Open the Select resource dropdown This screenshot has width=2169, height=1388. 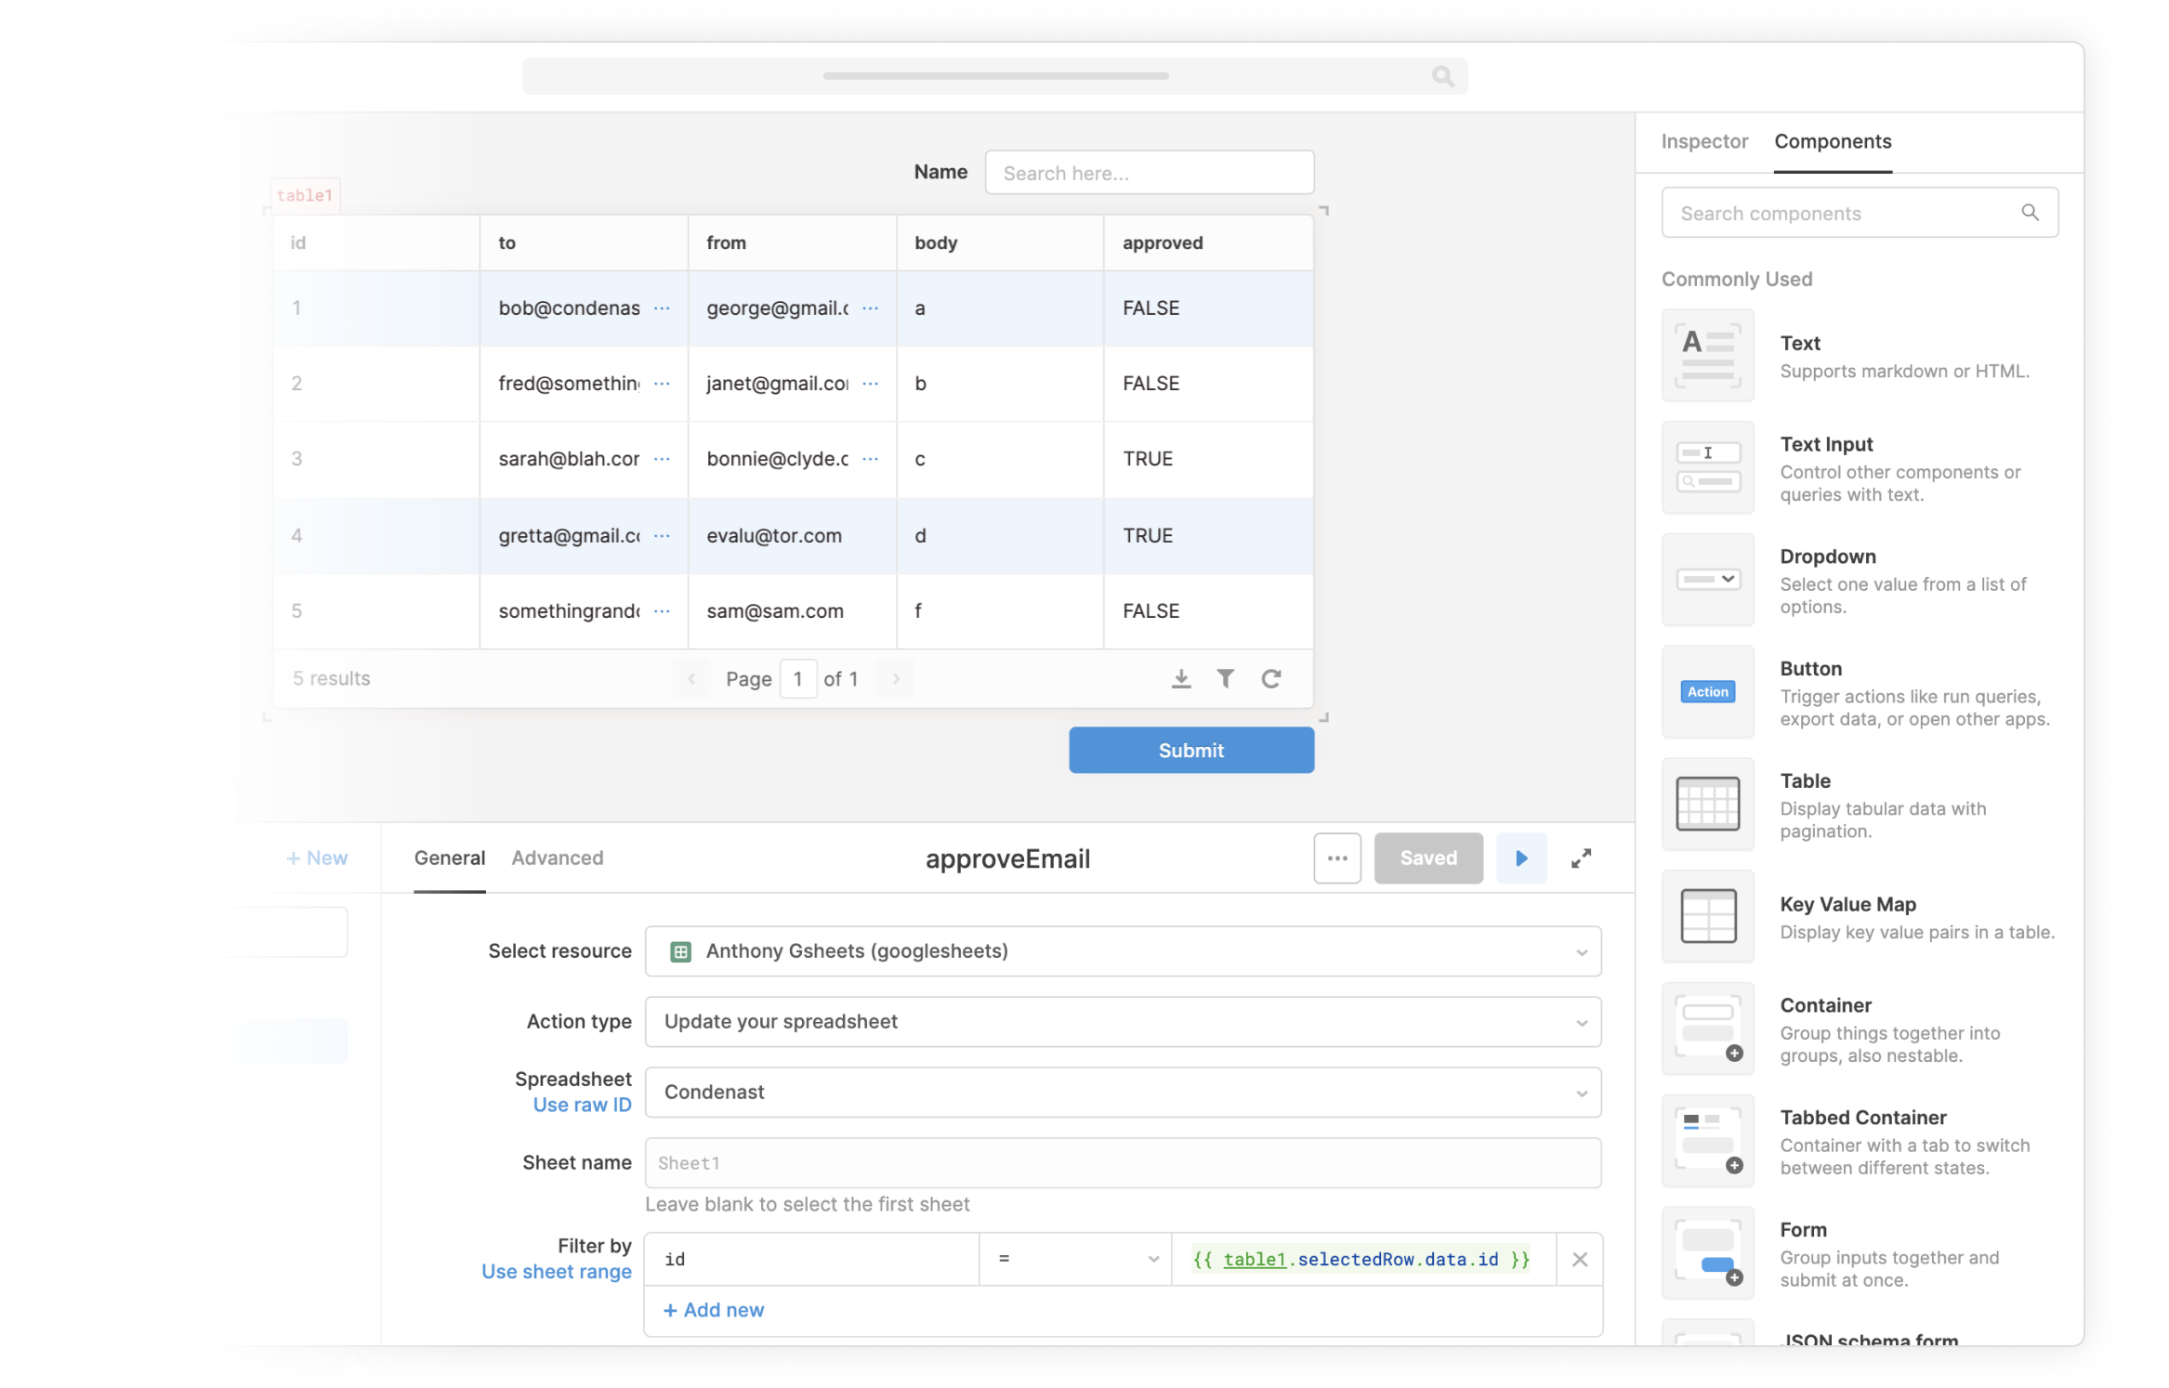point(1123,951)
